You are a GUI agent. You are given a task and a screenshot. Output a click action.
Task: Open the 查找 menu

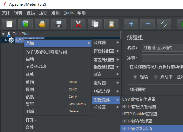30,13
